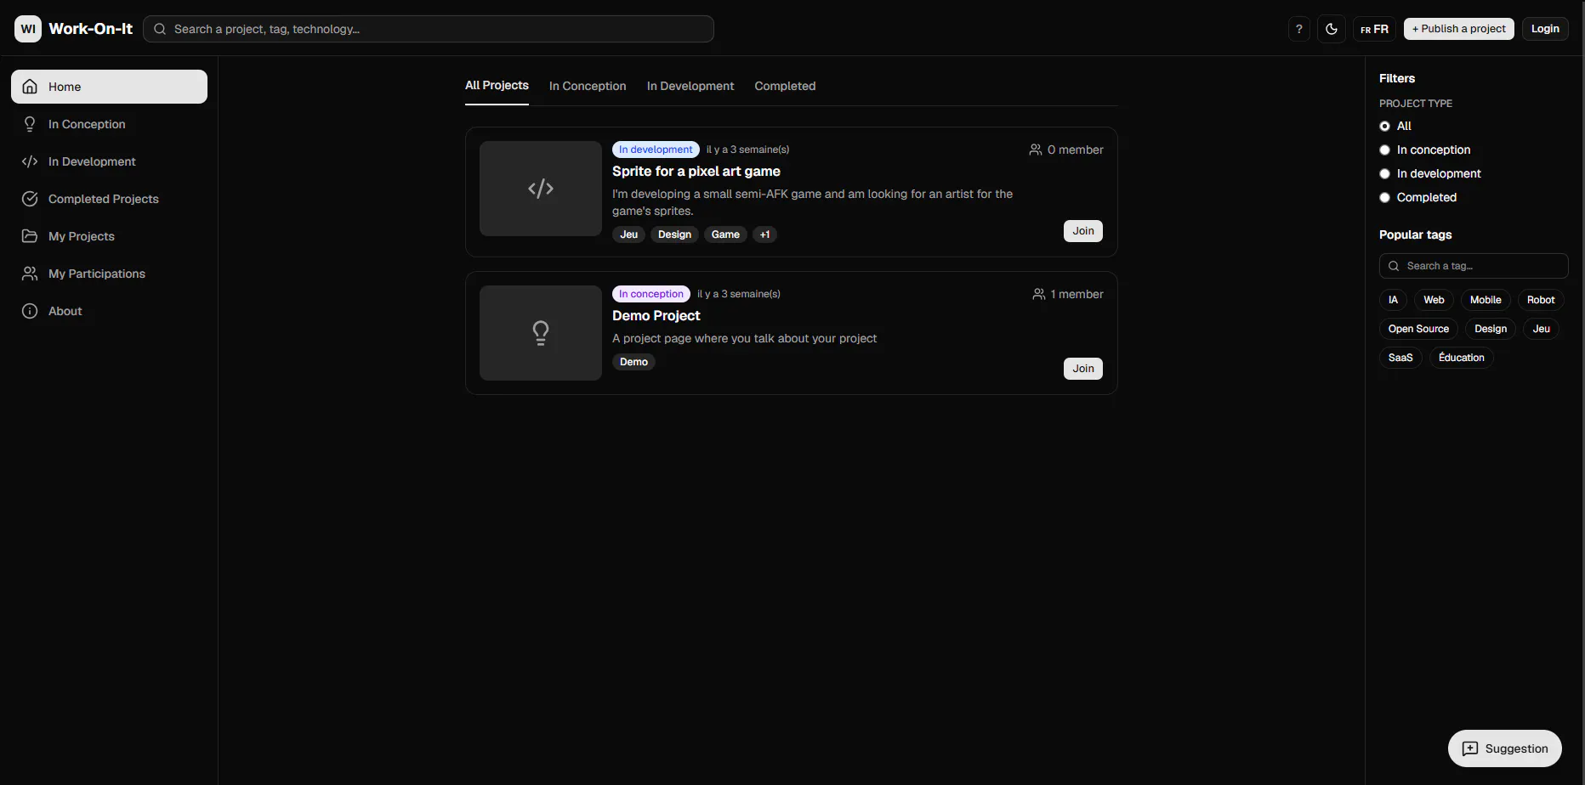Click the lightbulb thumbnail of Demo Project
This screenshot has width=1585, height=785.
pyautogui.click(x=541, y=333)
